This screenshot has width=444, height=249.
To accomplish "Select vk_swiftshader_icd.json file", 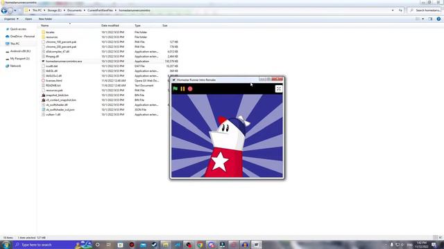I will tap(60, 109).
